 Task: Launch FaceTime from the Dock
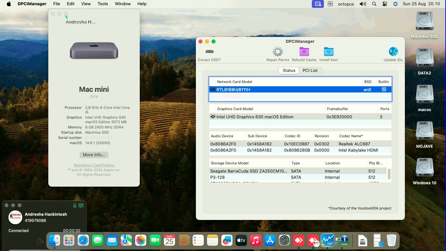[155, 241]
